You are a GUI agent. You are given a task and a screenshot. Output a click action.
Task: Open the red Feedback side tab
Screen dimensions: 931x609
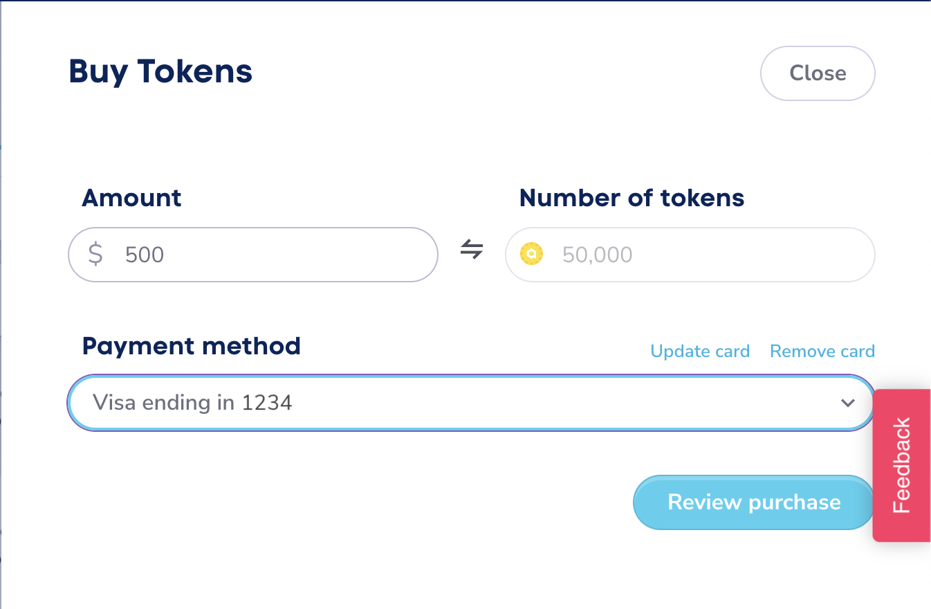(902, 465)
